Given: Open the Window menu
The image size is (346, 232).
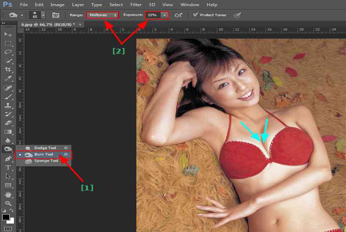Looking at the screenshot, I should (x=190, y=5).
